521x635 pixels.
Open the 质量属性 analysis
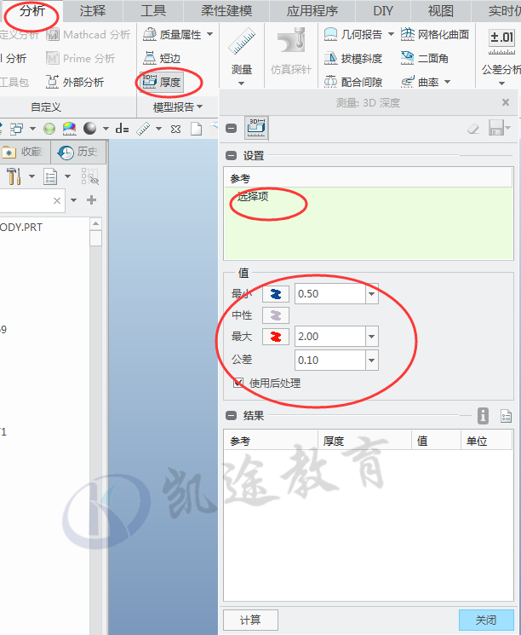[173, 35]
